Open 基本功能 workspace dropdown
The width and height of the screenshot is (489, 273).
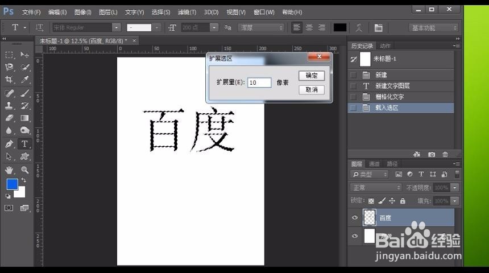[433, 28]
